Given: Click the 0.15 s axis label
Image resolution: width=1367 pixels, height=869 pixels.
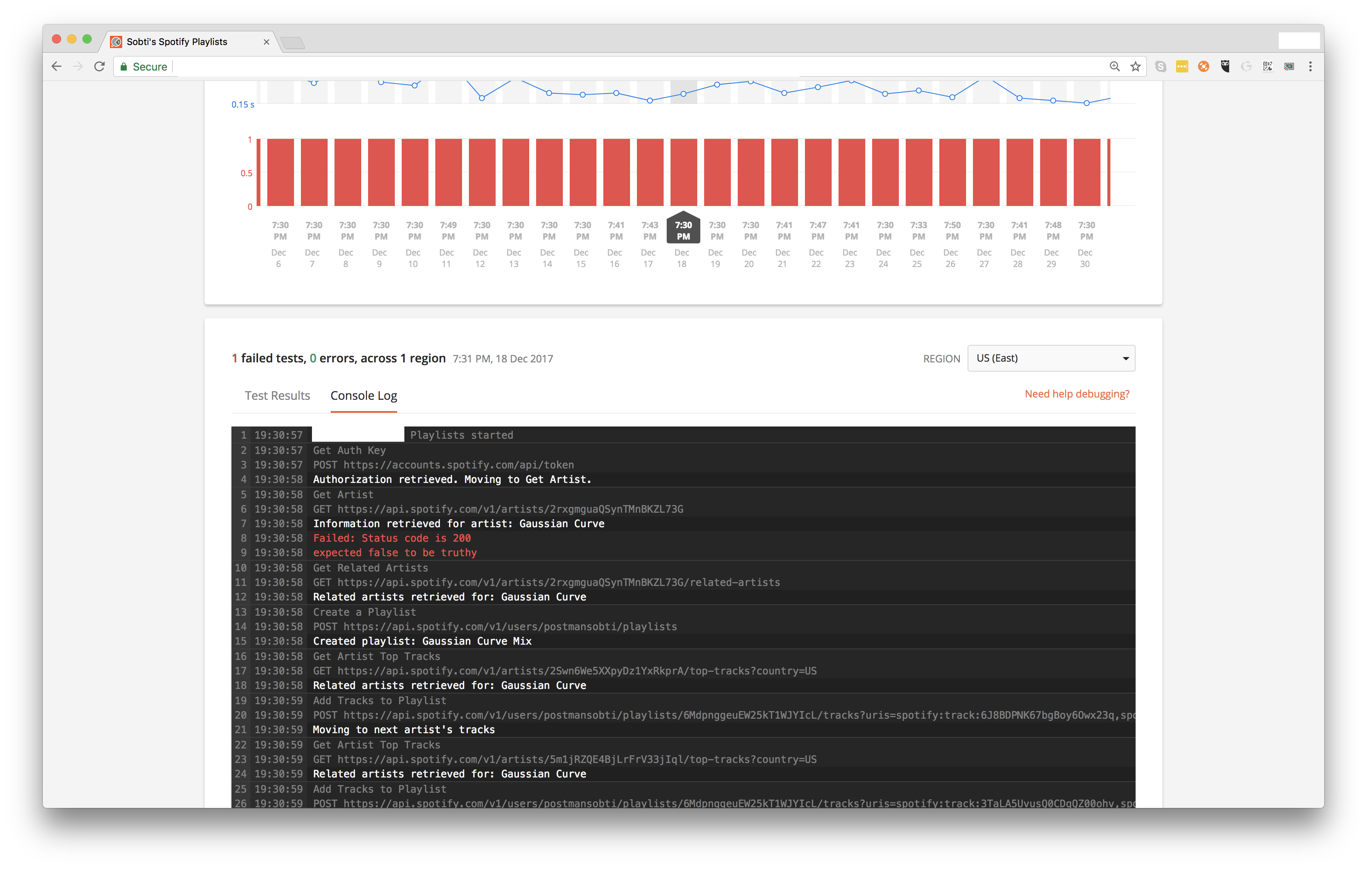Looking at the screenshot, I should point(242,105).
